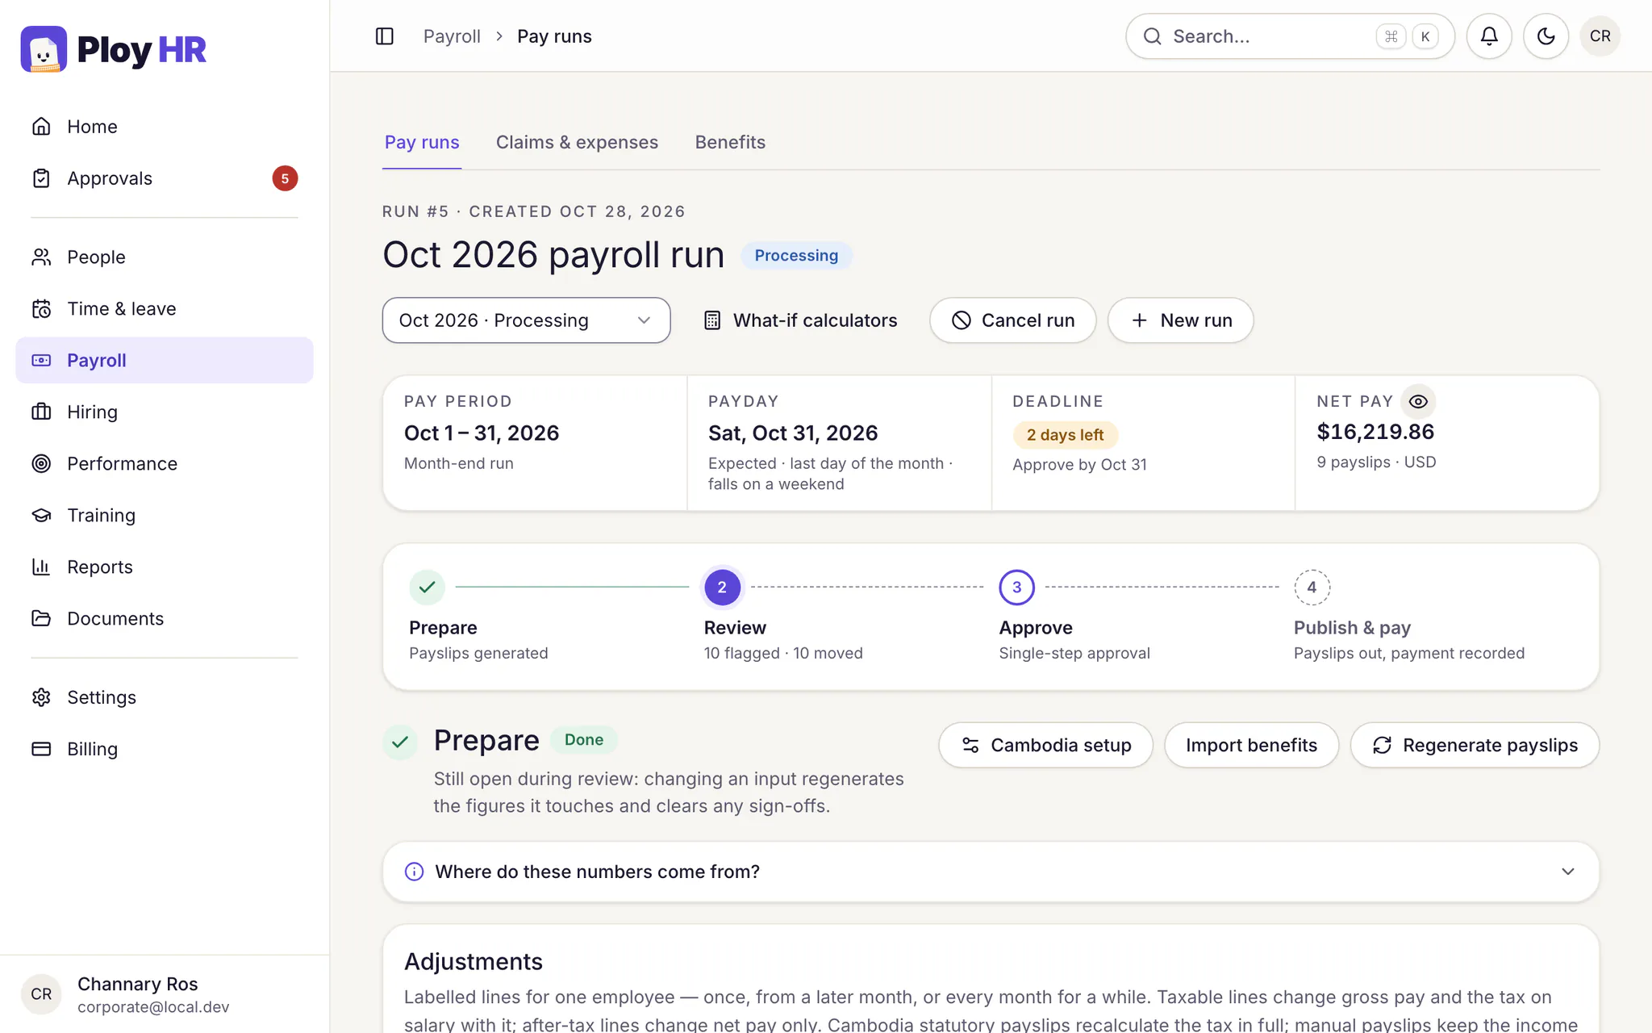Select step 3 Approve marker
This screenshot has height=1033, width=1652.
tap(1017, 587)
